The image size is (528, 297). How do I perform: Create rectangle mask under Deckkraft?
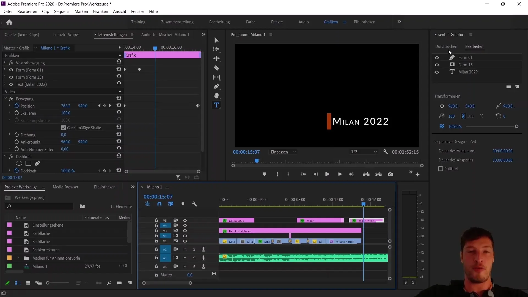(28, 163)
